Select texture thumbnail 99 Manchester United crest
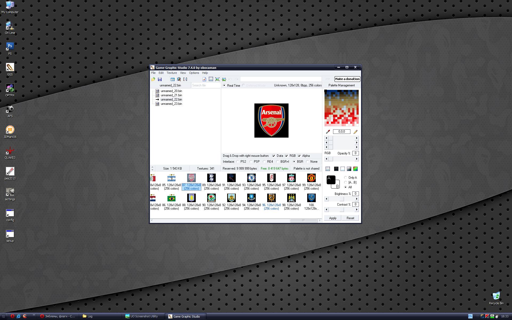This screenshot has width=512, height=320. pos(311,178)
